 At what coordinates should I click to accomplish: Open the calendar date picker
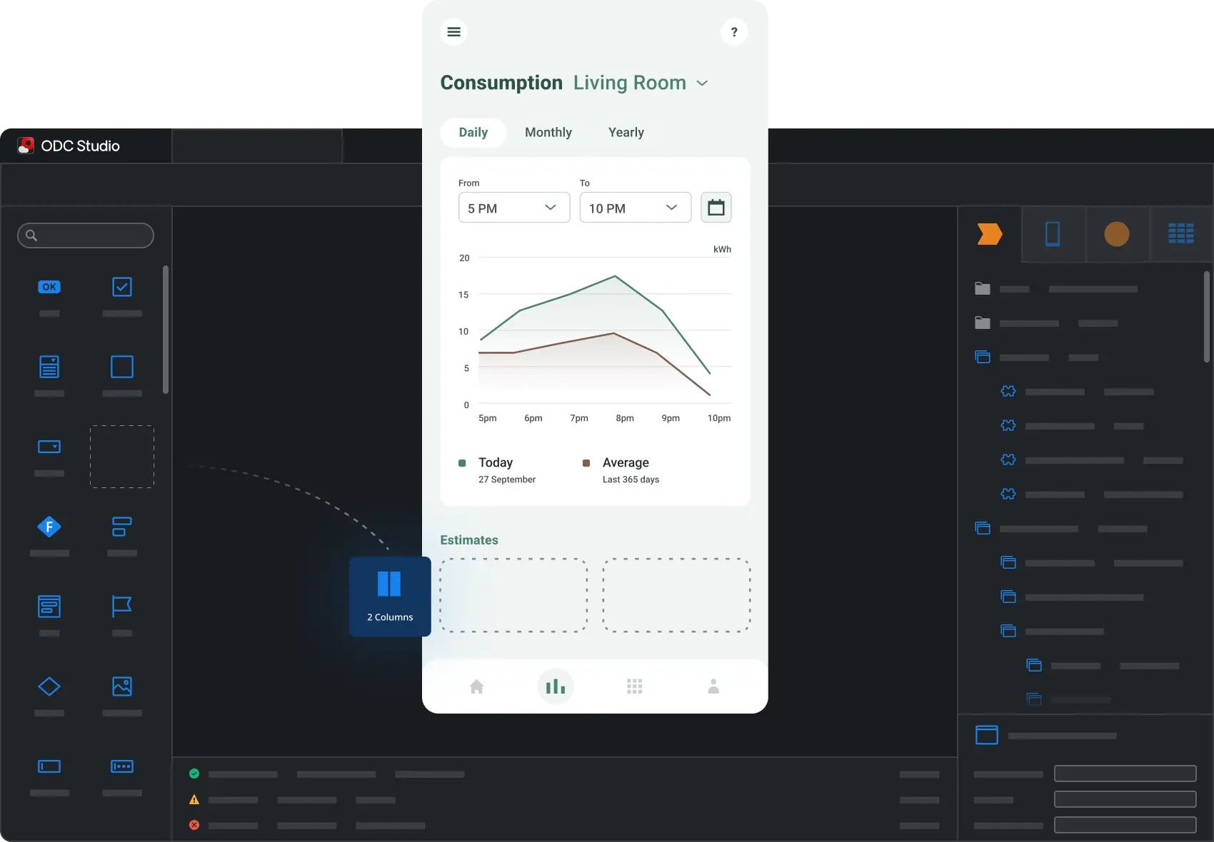716,207
